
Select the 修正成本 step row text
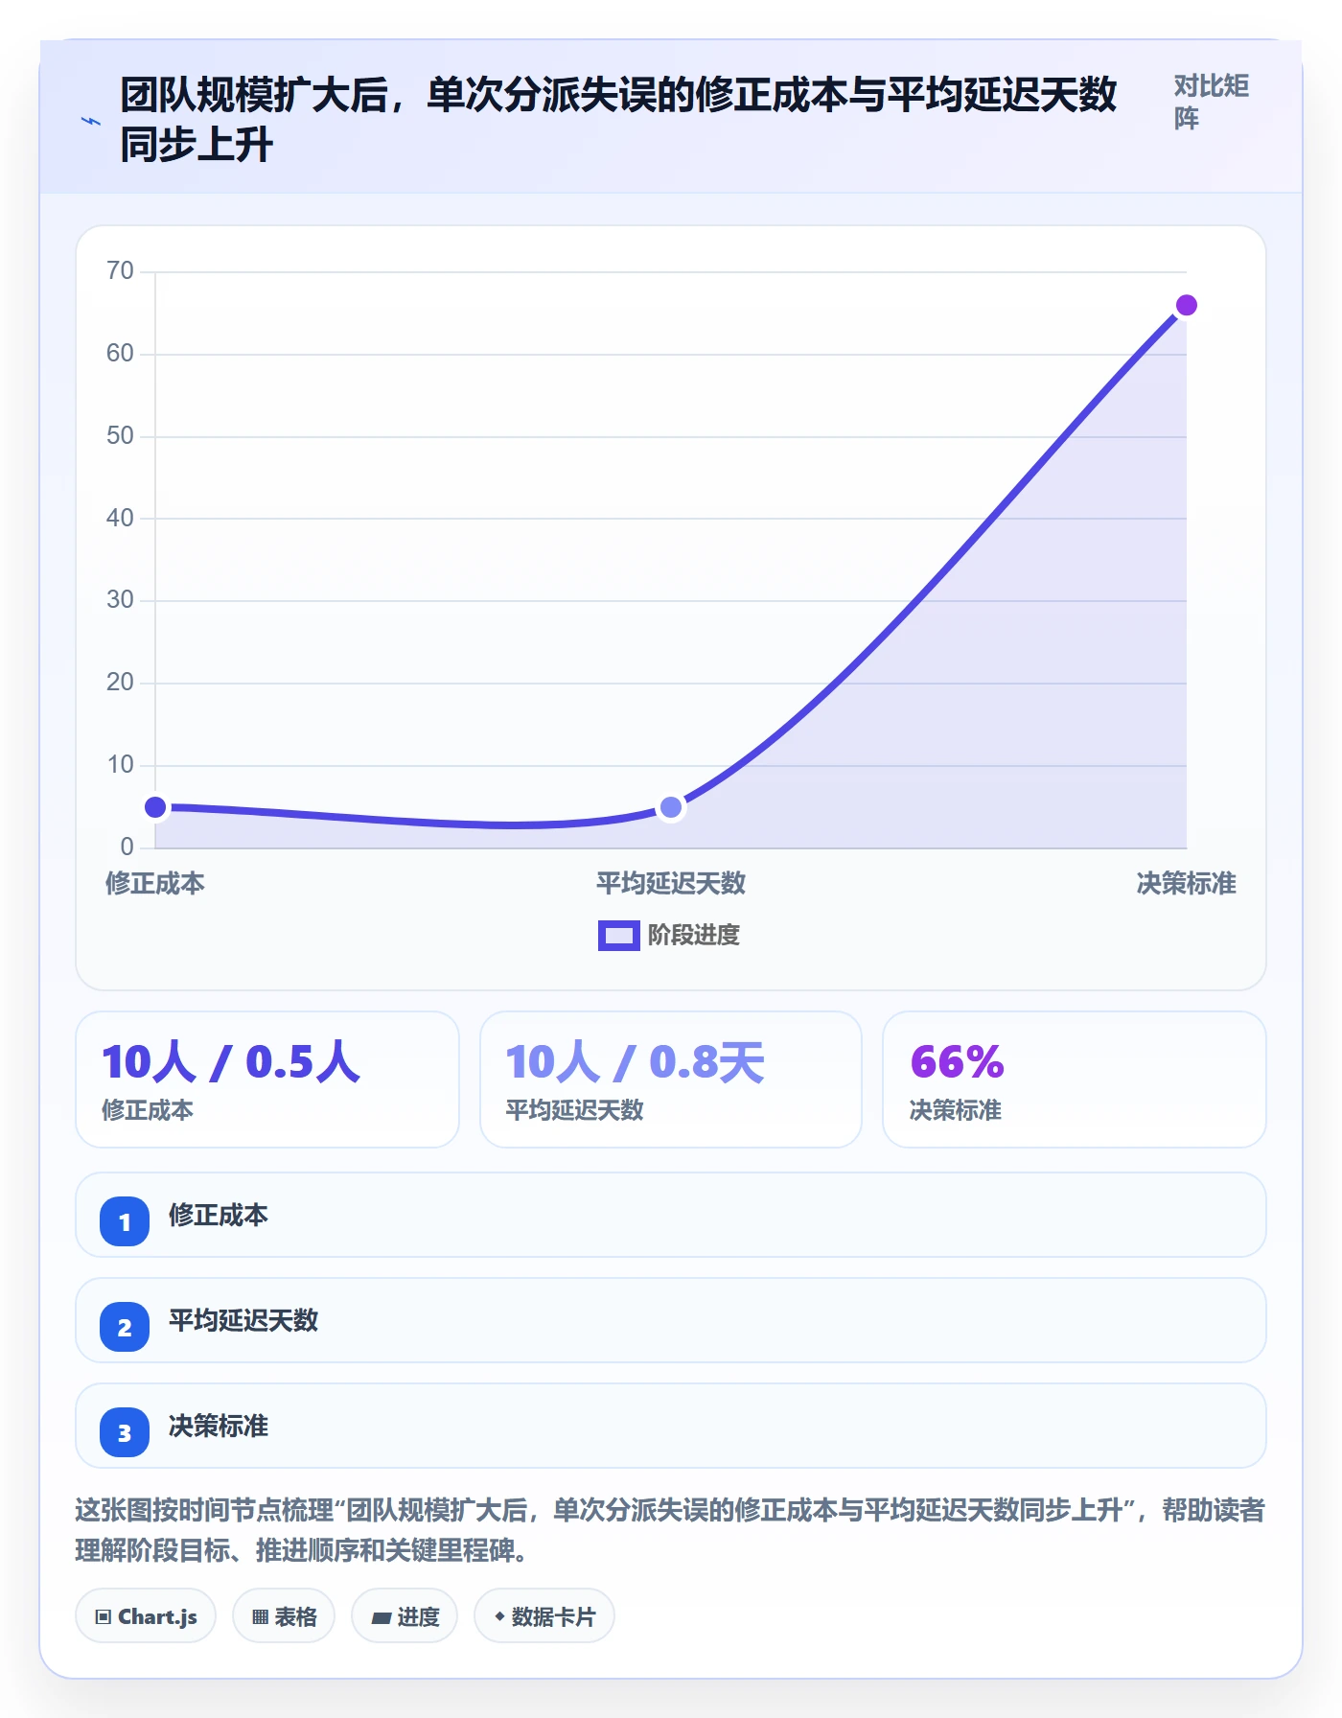219,1215
